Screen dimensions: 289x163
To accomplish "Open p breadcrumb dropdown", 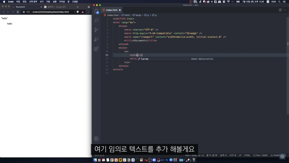I will coord(147,15).
